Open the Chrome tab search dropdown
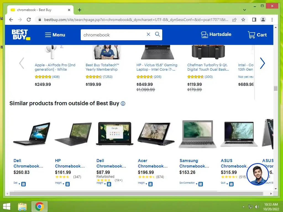Image resolution: width=283 pixels, height=212 pixels. (245, 10)
